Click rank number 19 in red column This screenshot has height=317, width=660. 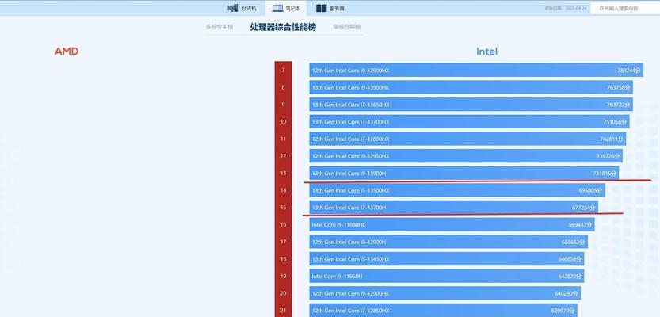tap(284, 276)
